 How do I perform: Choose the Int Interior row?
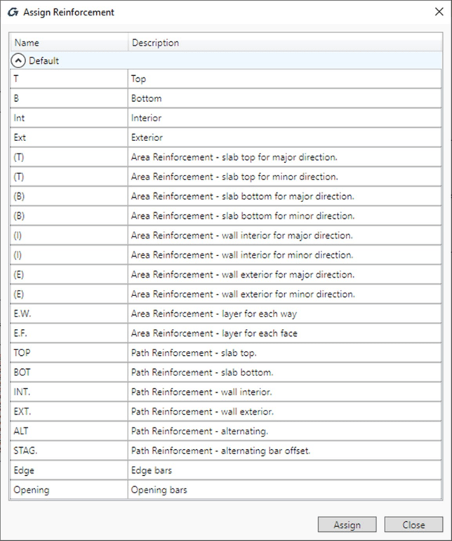click(x=225, y=119)
